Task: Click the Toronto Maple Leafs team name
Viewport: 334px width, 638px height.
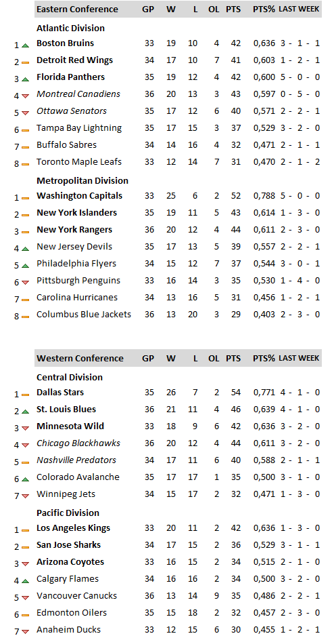Action: (x=78, y=162)
